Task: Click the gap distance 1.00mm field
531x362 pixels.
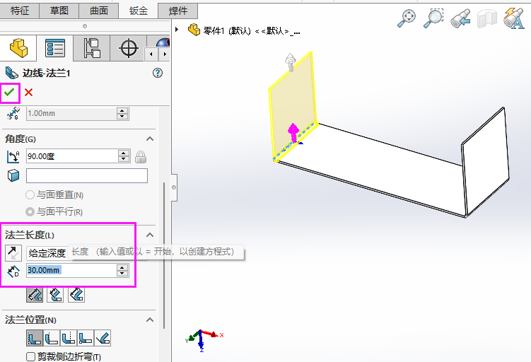Action: tap(71, 113)
